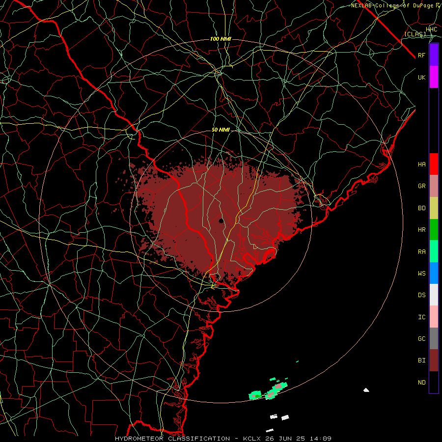Click the RF purple legend swatch

(x=434, y=55)
